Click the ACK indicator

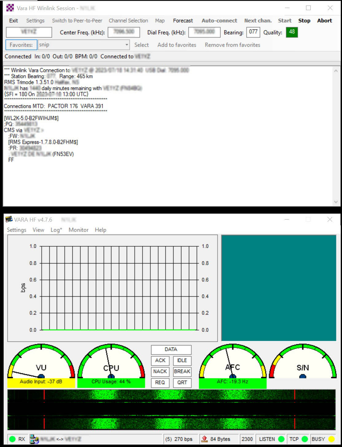point(160,361)
